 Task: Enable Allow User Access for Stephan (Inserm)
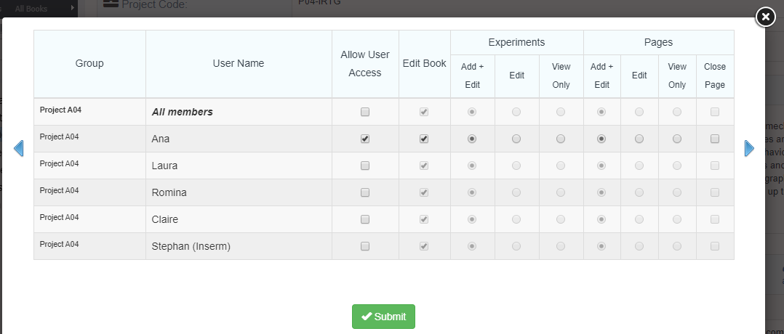[x=365, y=246]
